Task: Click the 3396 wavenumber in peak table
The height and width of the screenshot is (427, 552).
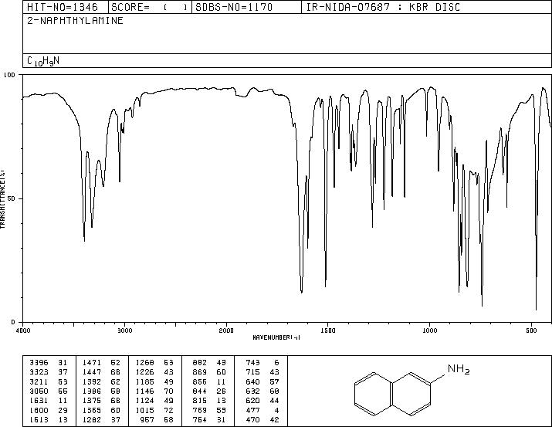Action: 39,363
